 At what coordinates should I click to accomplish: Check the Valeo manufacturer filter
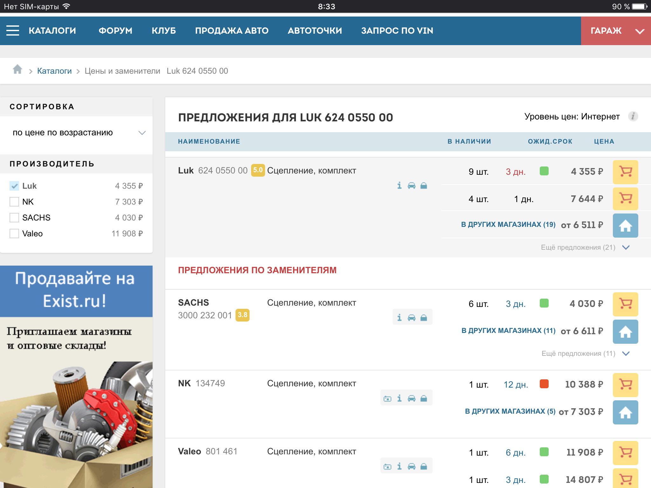pos(14,234)
